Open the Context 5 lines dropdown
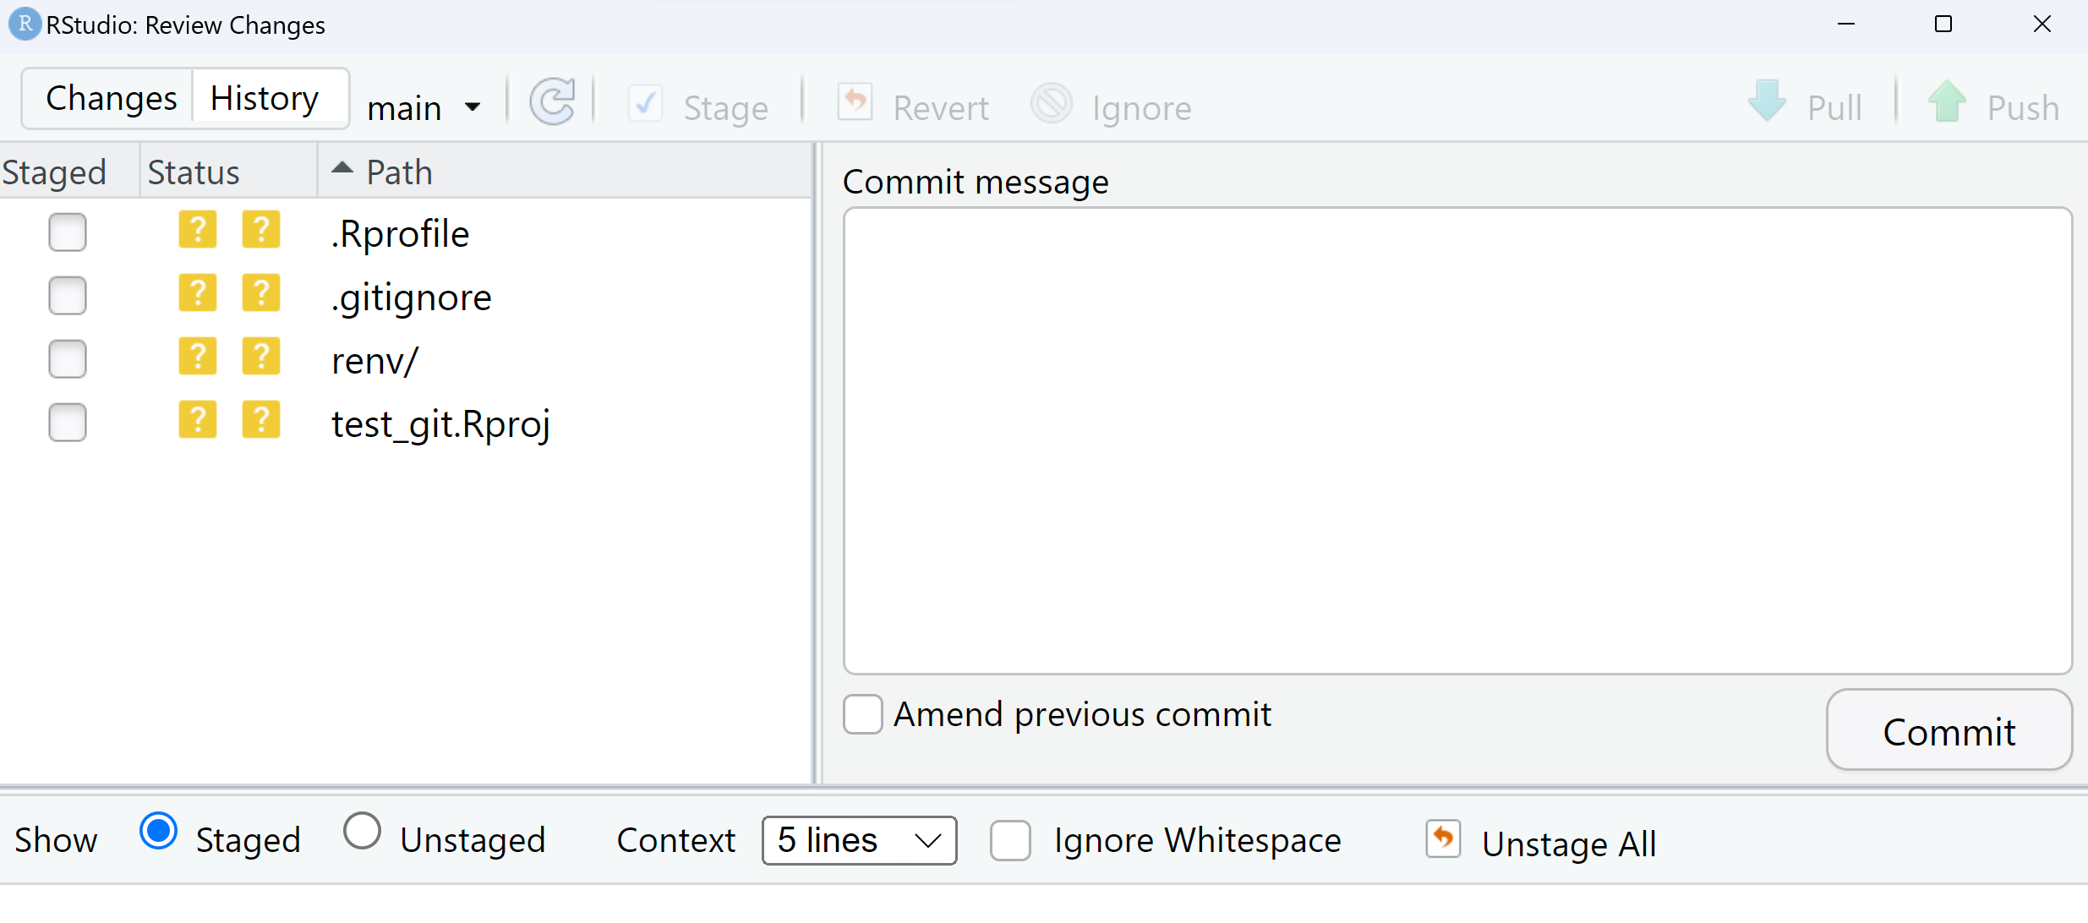The width and height of the screenshot is (2088, 923). point(859,841)
